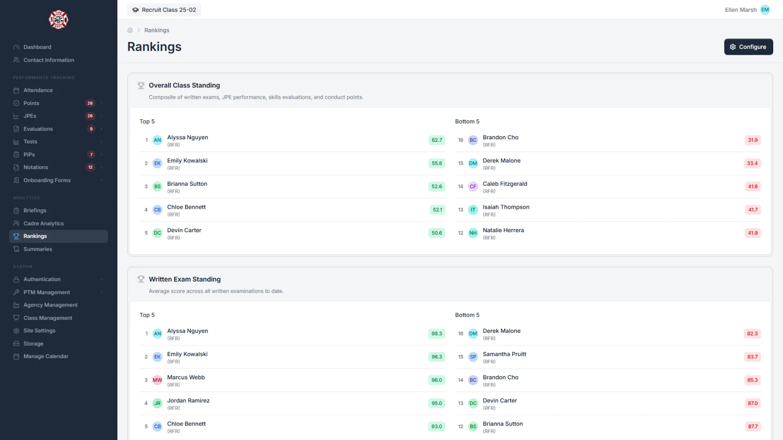Viewport: 783px width, 440px height.
Task: Click the Rankings breadcrumb link
Action: (157, 30)
